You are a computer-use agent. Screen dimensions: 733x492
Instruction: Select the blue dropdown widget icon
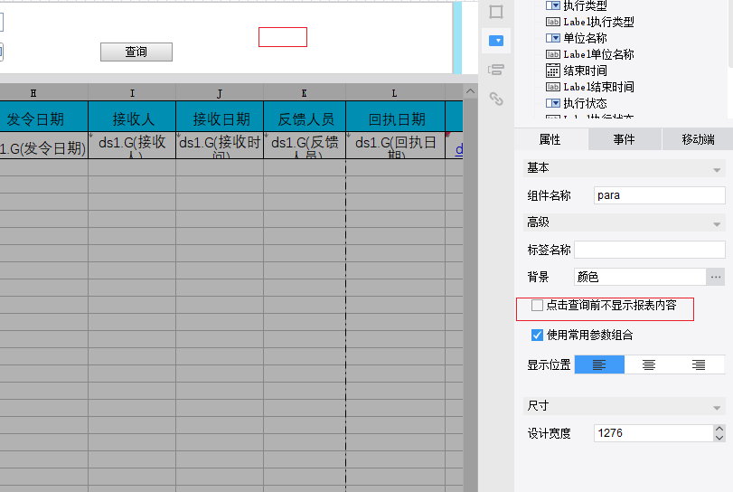pos(496,41)
